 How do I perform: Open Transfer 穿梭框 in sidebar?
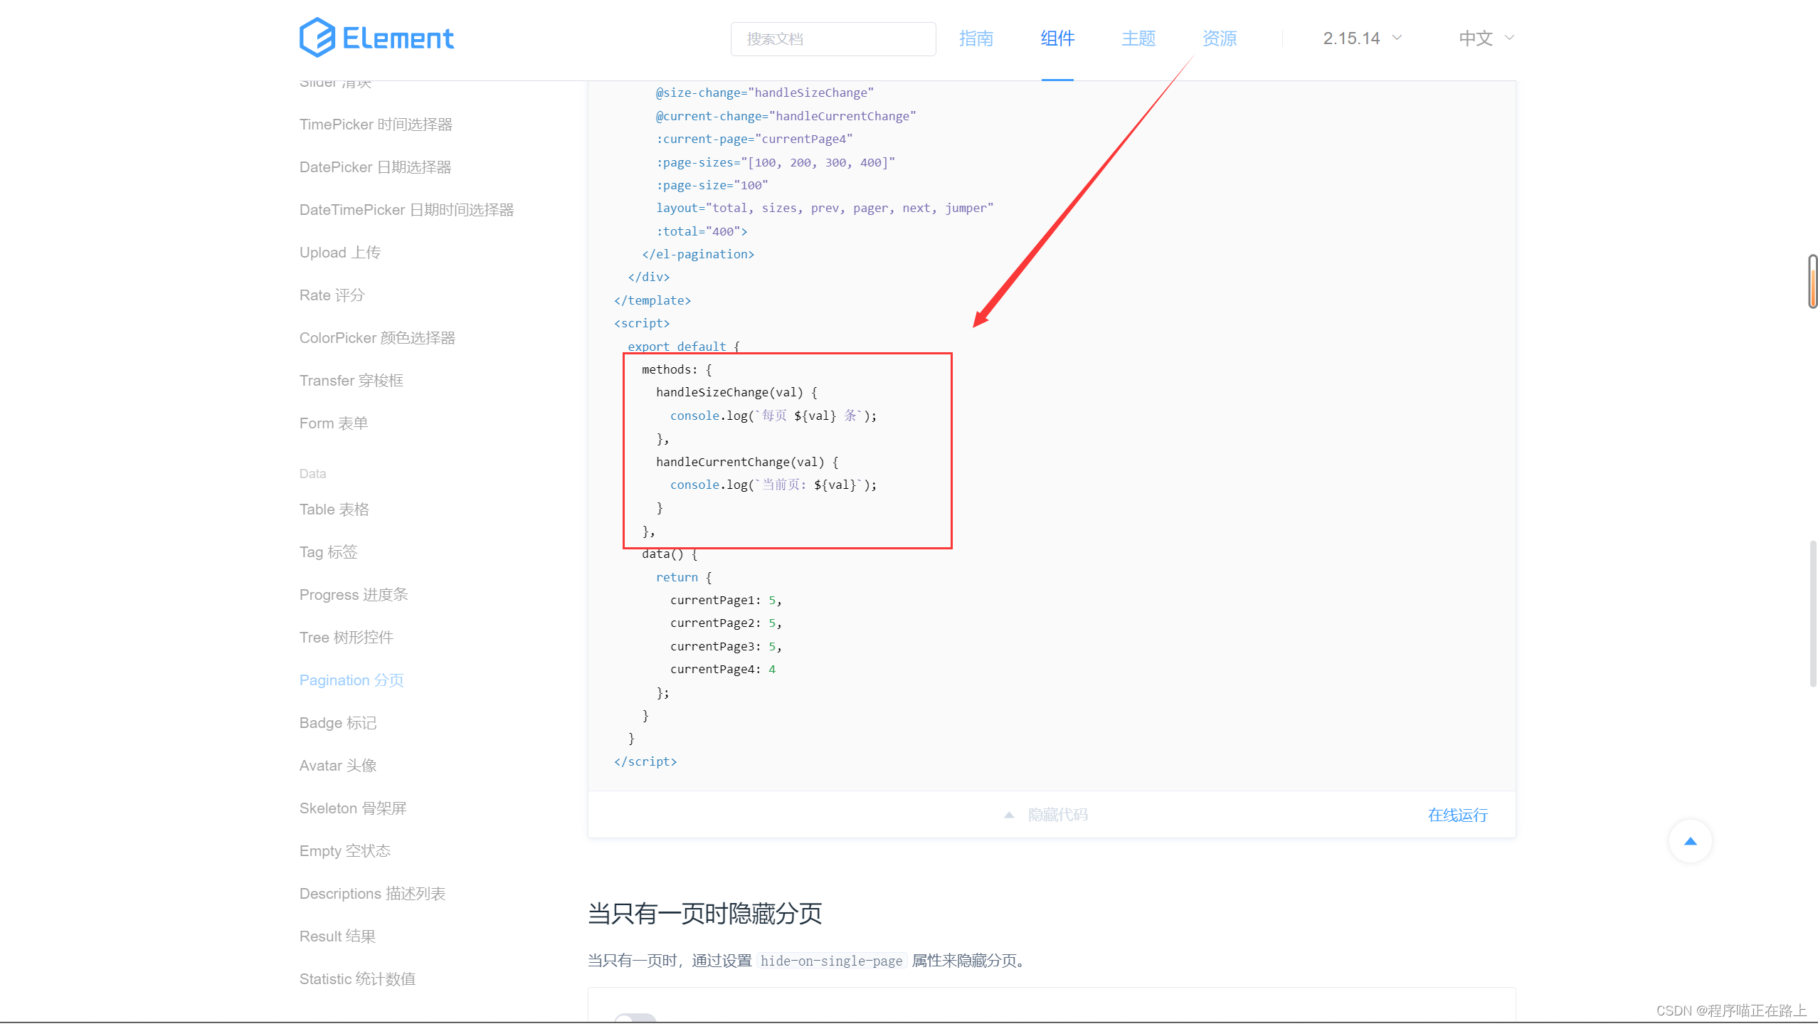351,381
